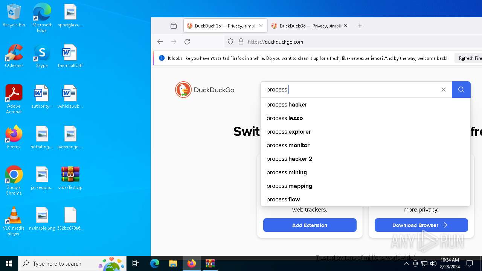Choose suggestion process explorer
This screenshot has height=271, width=482.
point(365,132)
